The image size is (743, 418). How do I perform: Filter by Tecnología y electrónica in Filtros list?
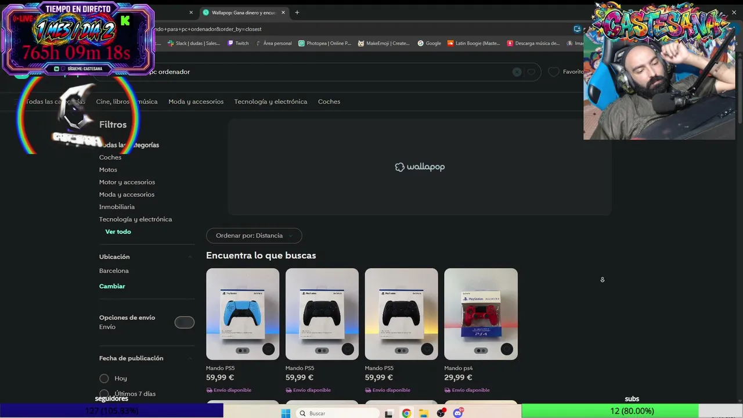[135, 219]
